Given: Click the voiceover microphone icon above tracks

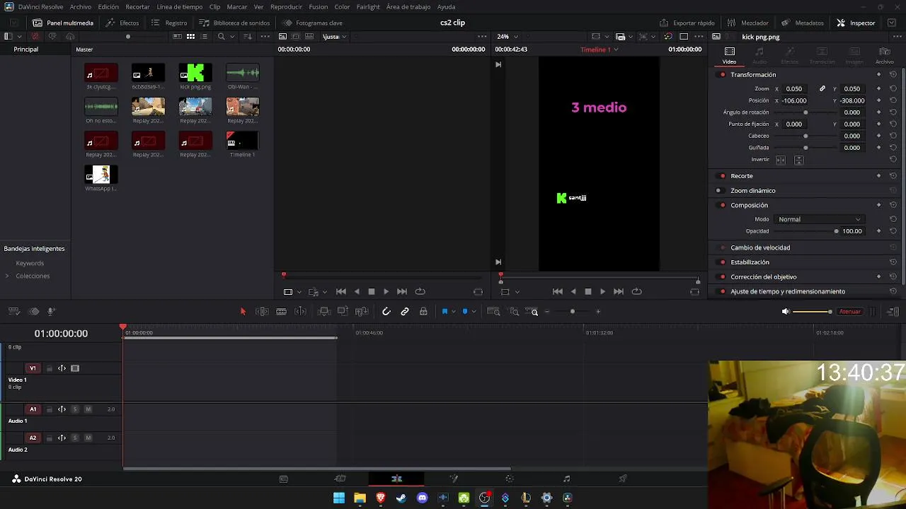Looking at the screenshot, I should 51,311.
